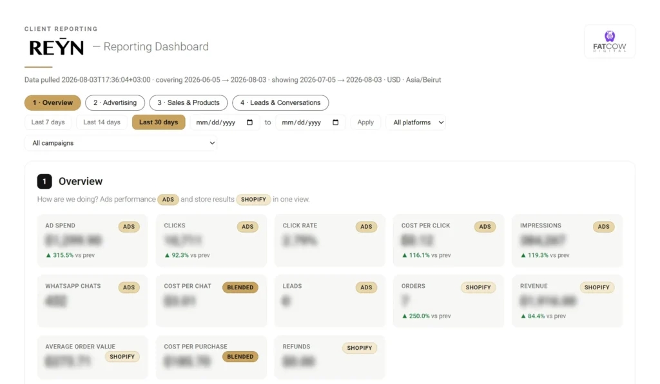This screenshot has height=384, width=660.
Task: Open the Sales & Products tab
Action: (x=188, y=102)
